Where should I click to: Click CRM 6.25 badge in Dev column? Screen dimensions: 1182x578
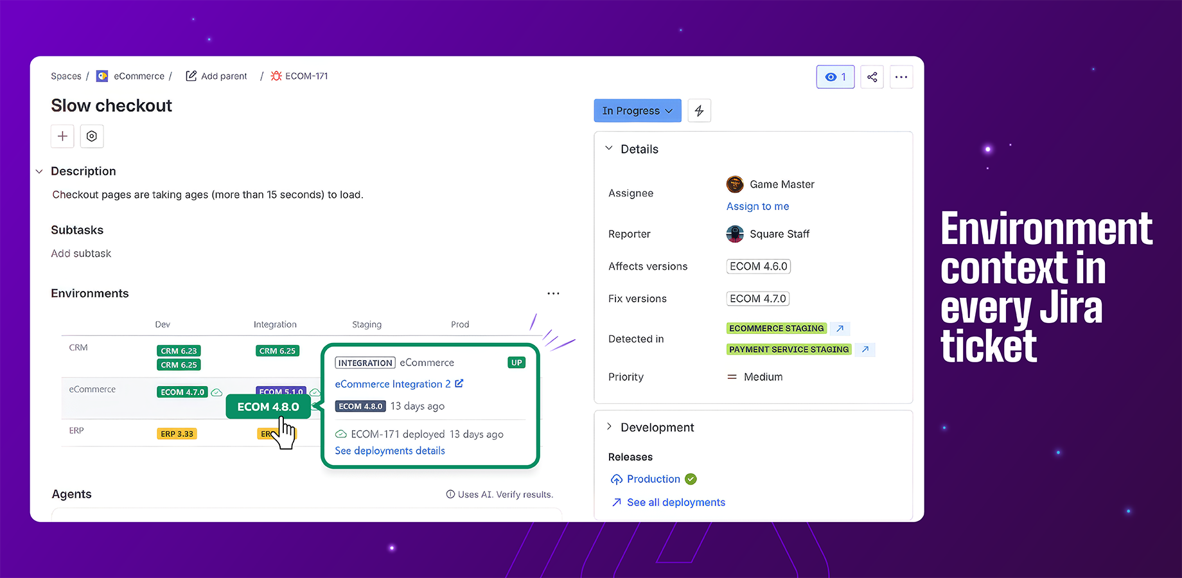[179, 365]
